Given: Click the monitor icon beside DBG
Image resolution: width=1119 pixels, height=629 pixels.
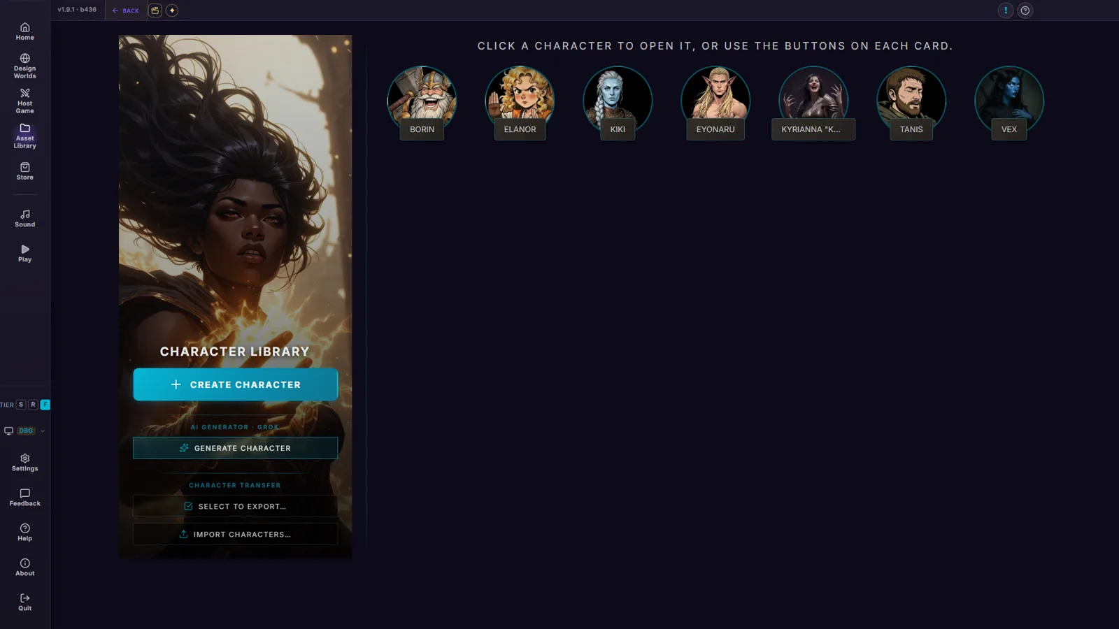Looking at the screenshot, I should pos(9,431).
